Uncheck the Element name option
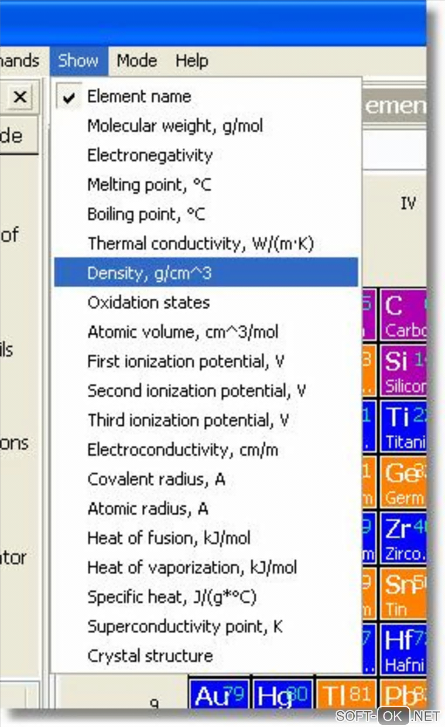This screenshot has height=727, width=445. tap(139, 97)
